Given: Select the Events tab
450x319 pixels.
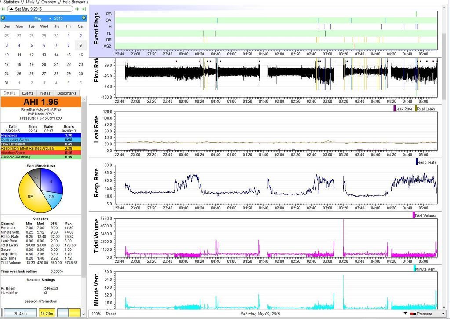Looking at the screenshot, I should pyautogui.click(x=28, y=93).
